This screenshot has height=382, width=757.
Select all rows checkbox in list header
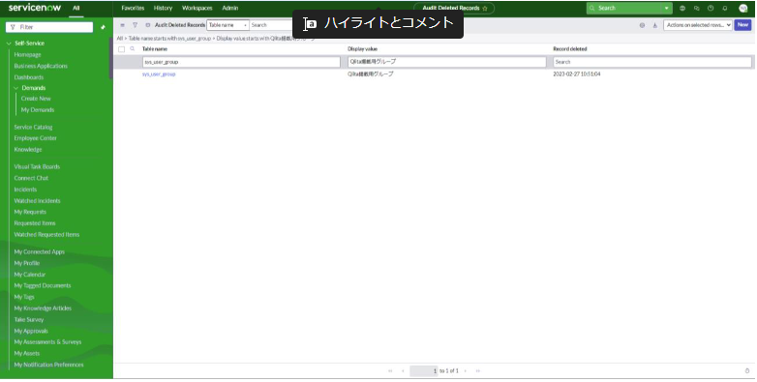122,49
